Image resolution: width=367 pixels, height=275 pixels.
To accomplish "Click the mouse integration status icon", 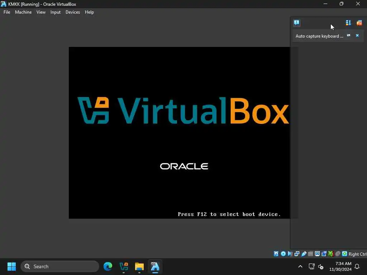I will (x=338, y=254).
